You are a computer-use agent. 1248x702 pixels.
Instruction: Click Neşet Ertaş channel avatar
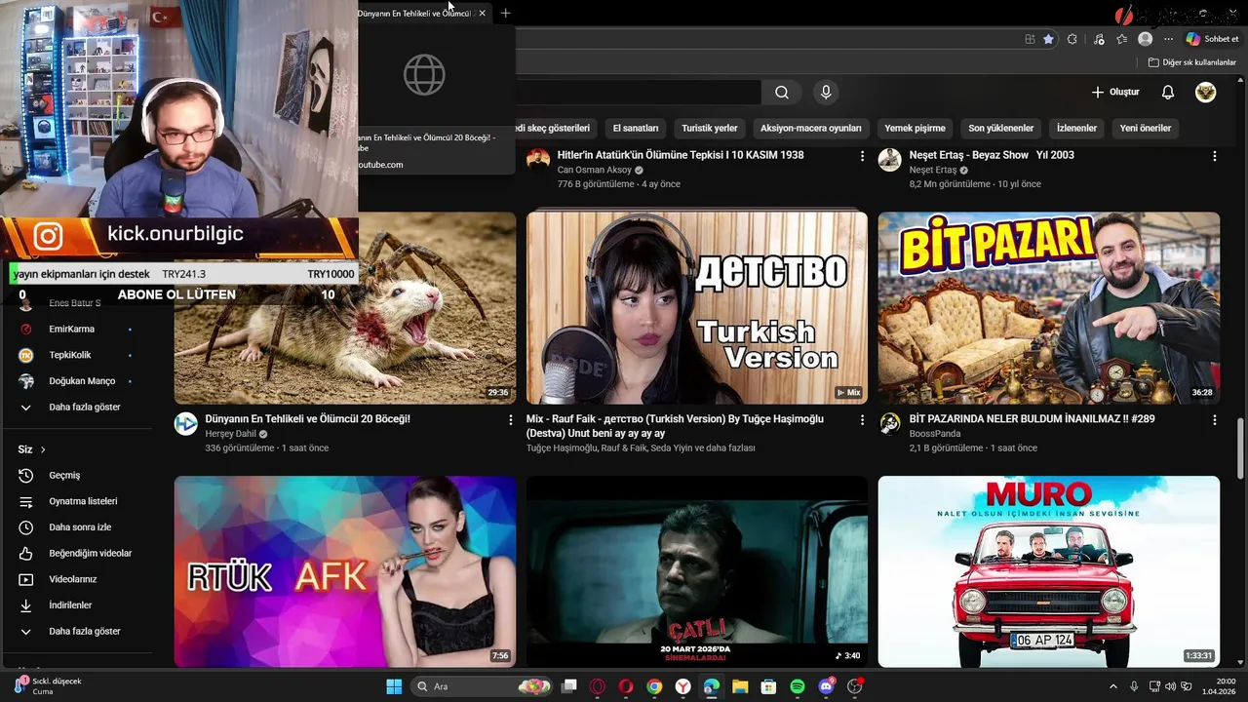[x=889, y=160]
